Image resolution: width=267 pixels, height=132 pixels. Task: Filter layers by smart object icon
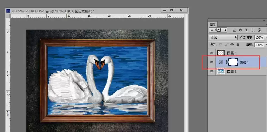pyautogui.click(x=259, y=30)
